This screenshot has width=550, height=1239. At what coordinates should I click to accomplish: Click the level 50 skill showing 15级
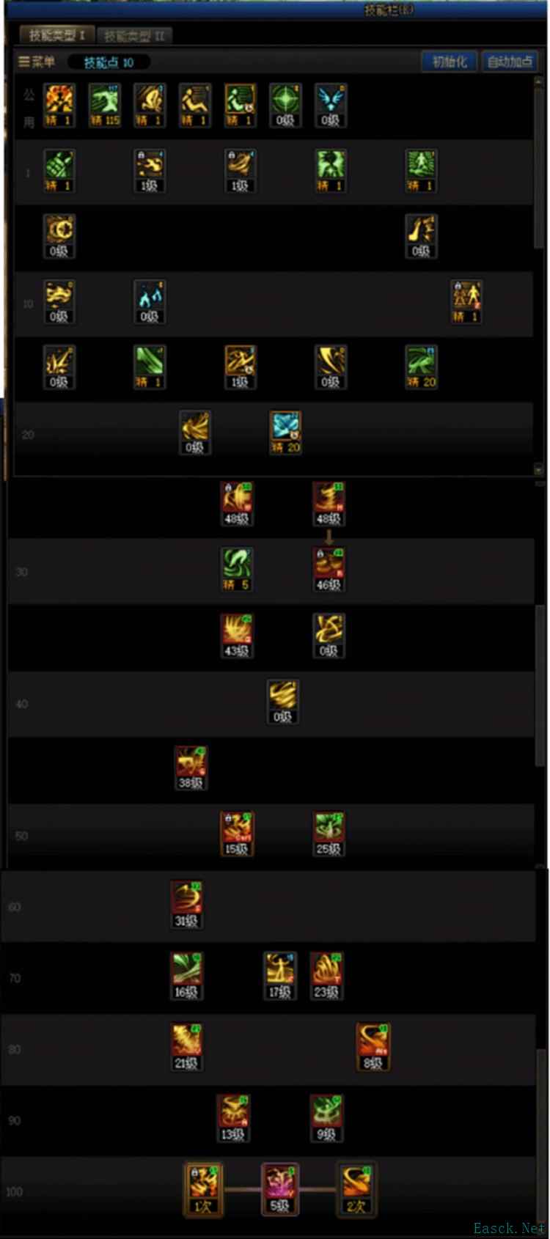point(236,834)
